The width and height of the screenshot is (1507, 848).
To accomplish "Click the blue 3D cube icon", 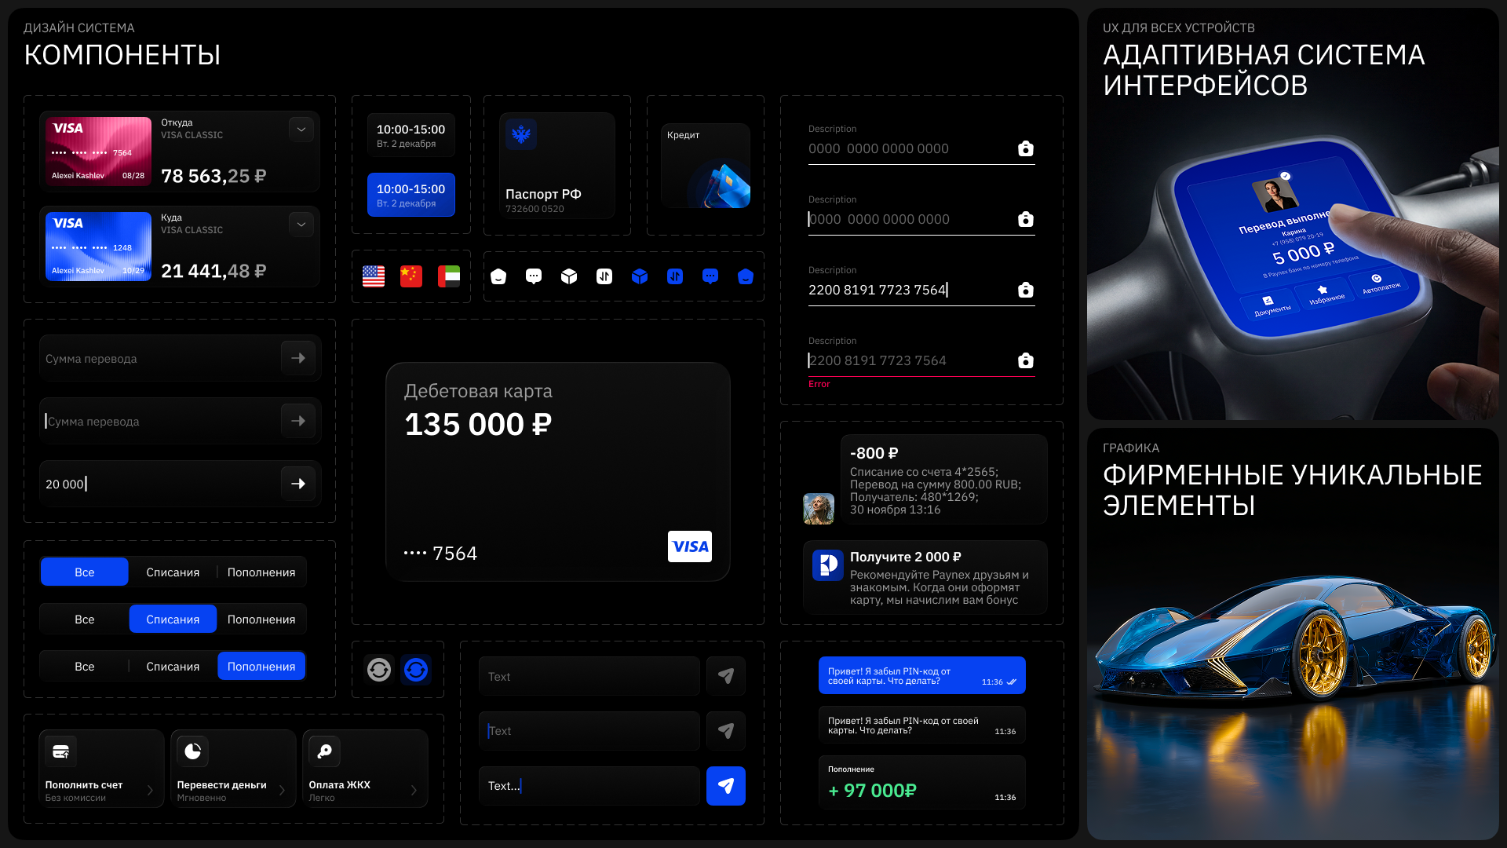I will point(640,276).
